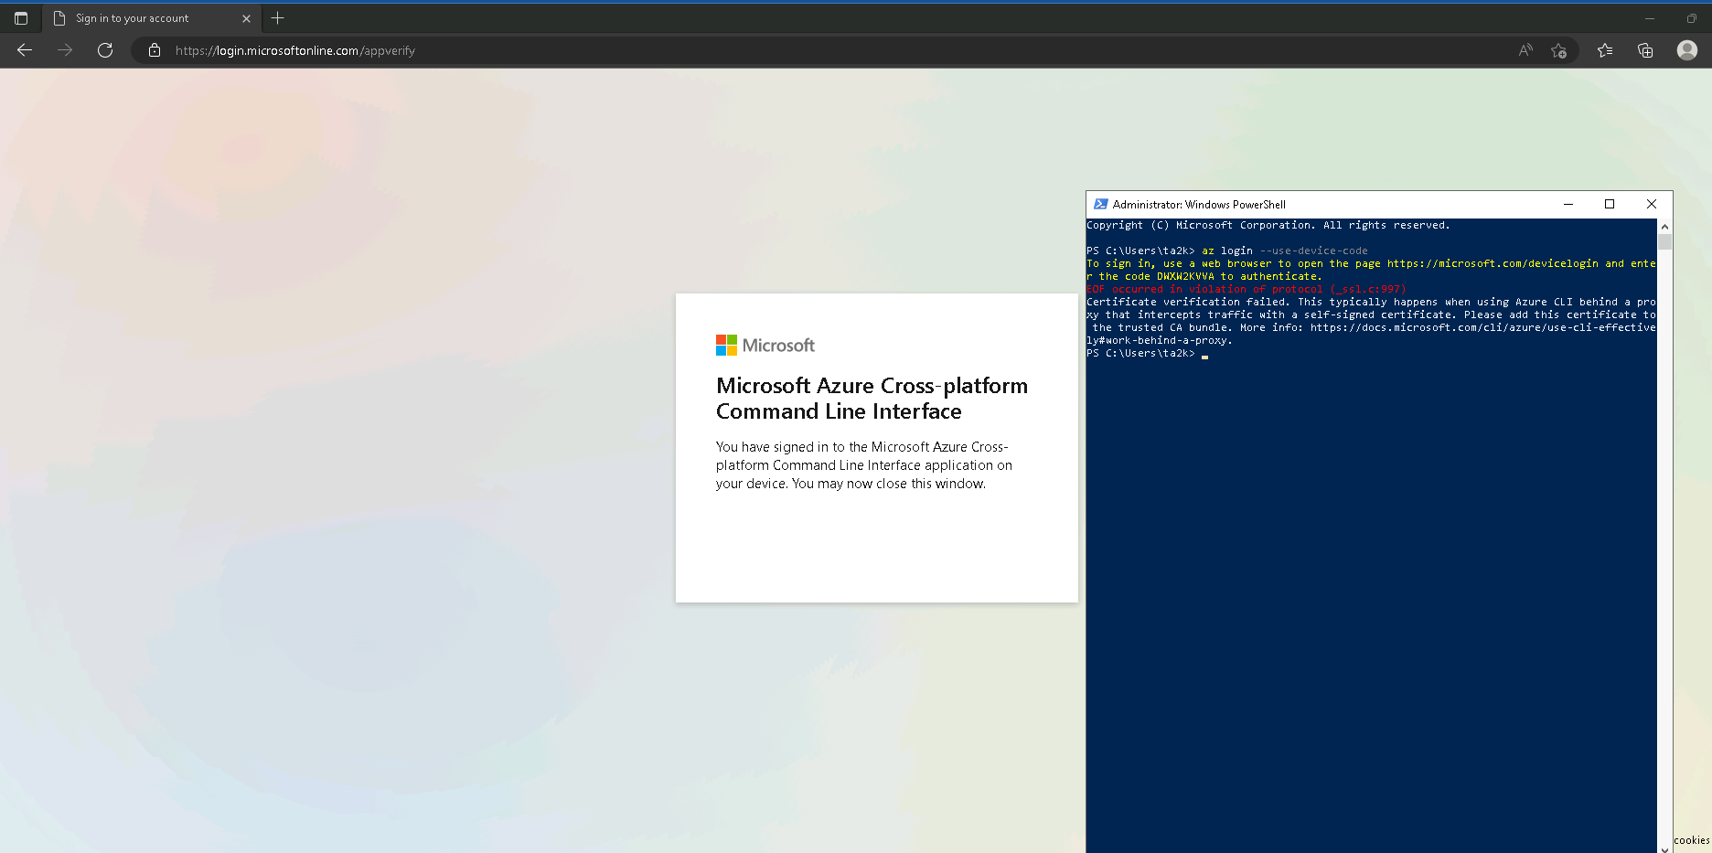Screen dimensions: 1712x853
Task: Click at the PowerShell command prompt
Action: tap(1204, 355)
